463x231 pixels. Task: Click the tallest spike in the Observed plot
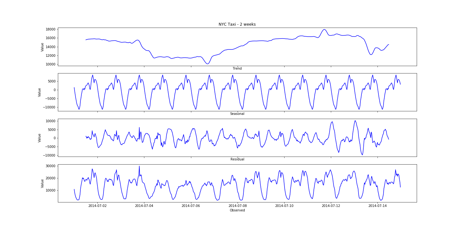pos(139,166)
